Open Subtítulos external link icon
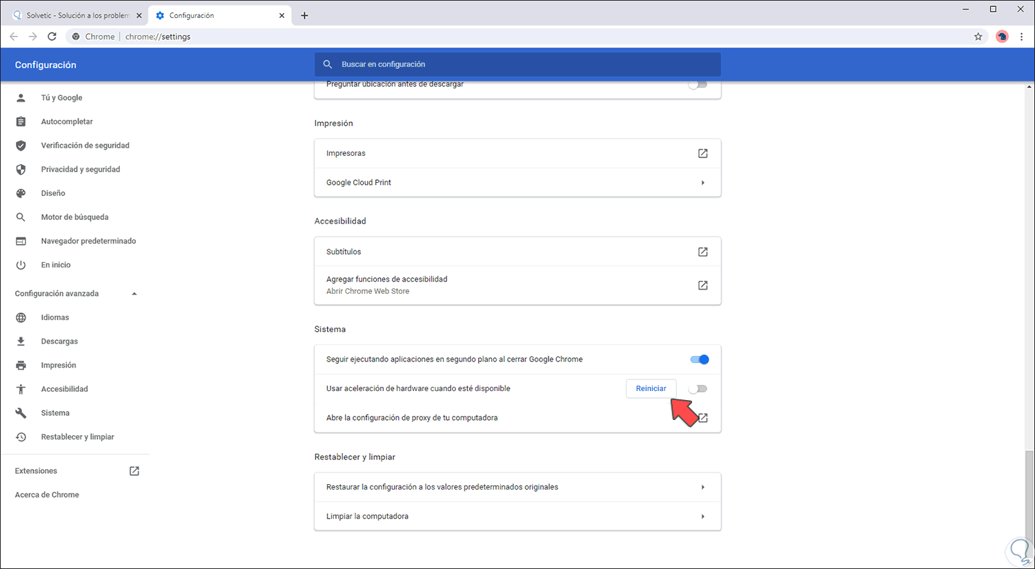Viewport: 1035px width, 569px height. click(x=702, y=252)
